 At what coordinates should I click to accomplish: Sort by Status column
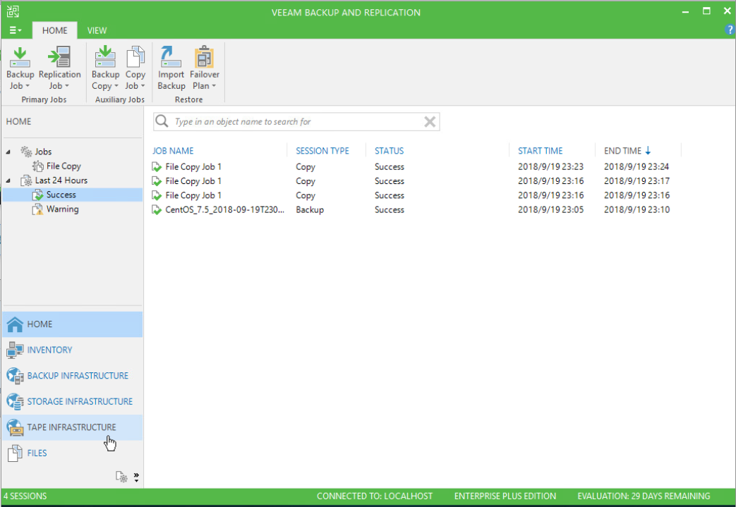(x=389, y=151)
